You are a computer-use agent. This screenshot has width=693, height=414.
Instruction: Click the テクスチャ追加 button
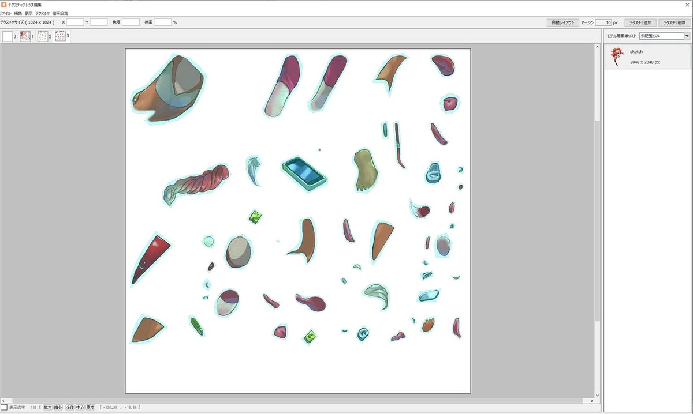[640, 22]
